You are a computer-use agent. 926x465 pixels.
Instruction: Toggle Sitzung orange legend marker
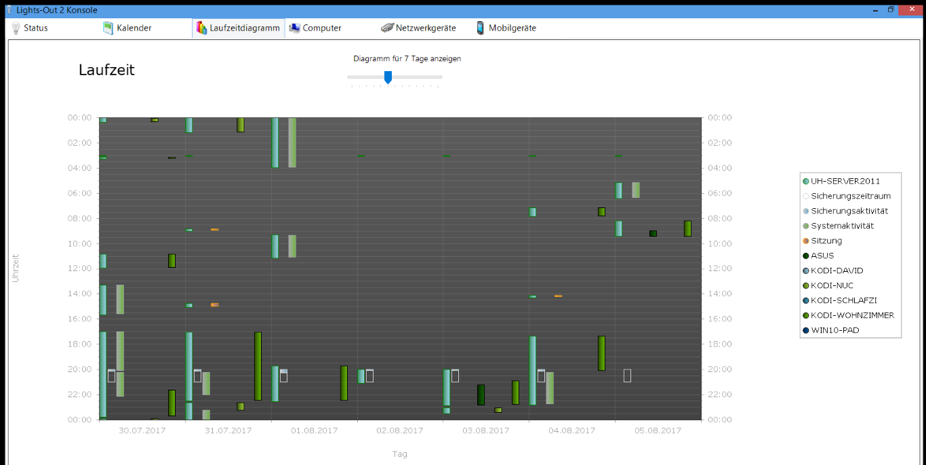tap(805, 241)
